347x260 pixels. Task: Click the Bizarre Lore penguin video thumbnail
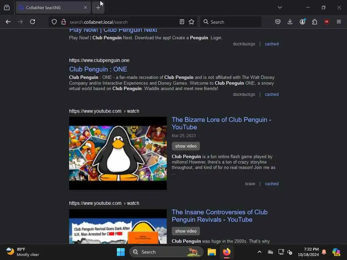(118, 153)
